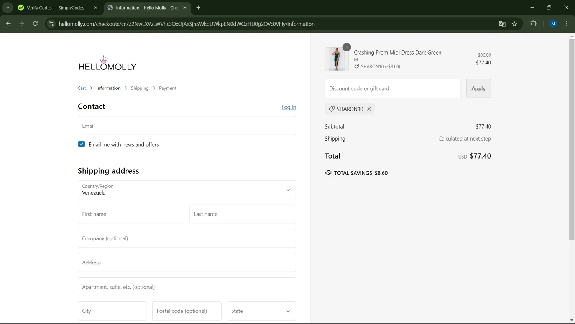Screen dimensions: 575x324
Task: Open the browser Extensions menu
Action: tap(533, 24)
